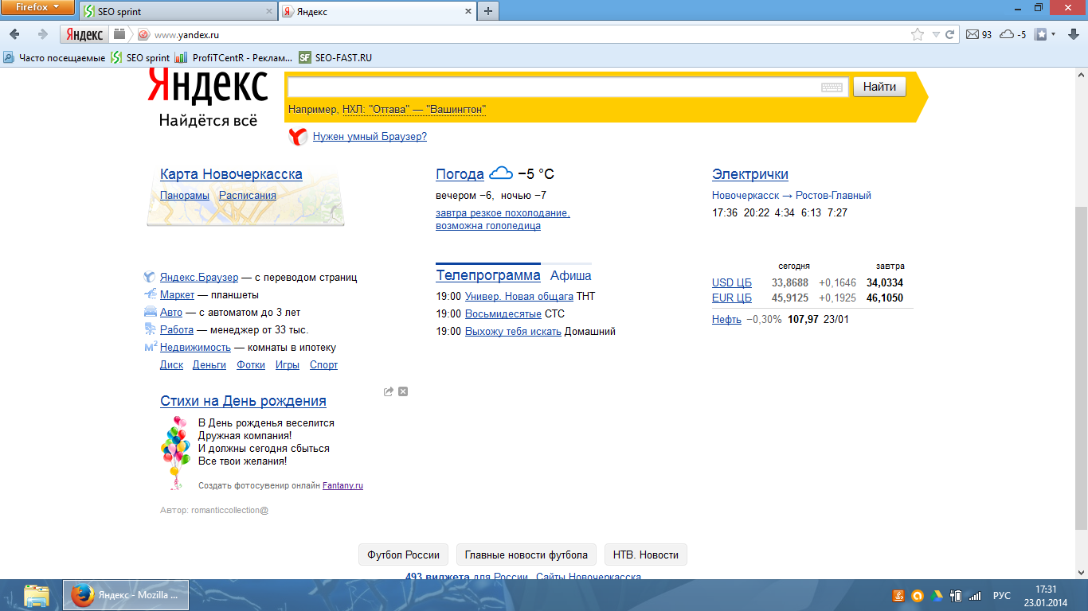Click the НТВ. Новости button
This screenshot has width=1088, height=611.
tap(646, 555)
